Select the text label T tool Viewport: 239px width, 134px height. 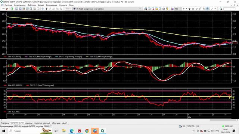(46, 9)
